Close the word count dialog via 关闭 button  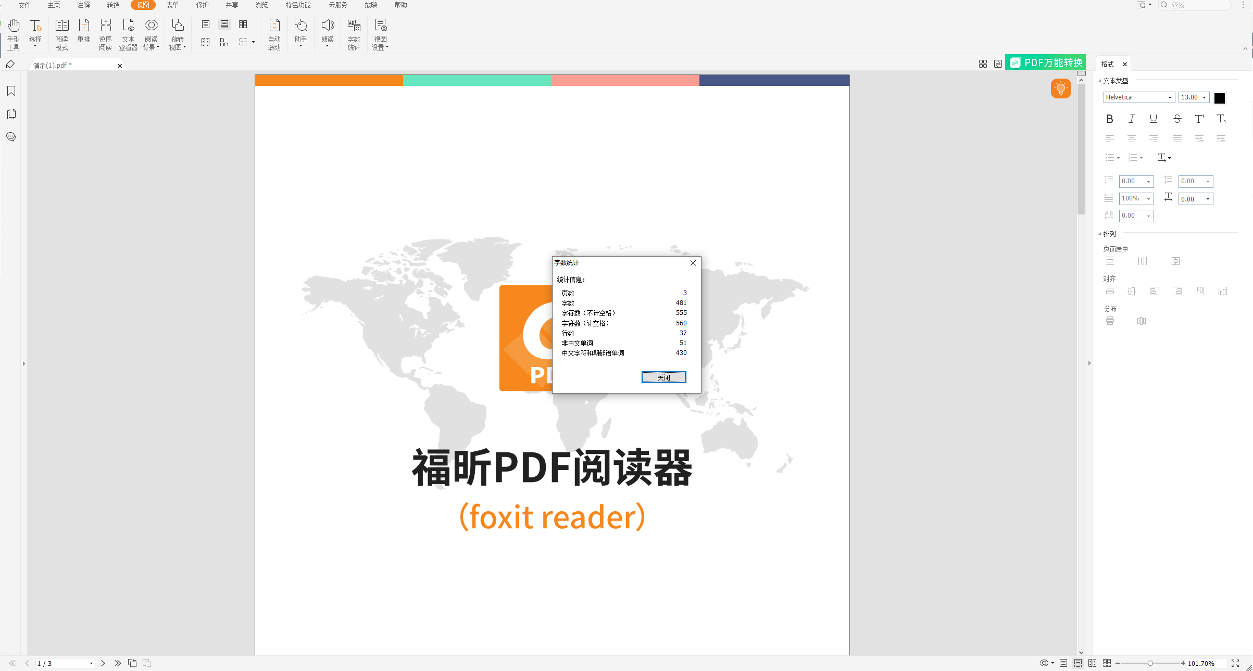(x=663, y=377)
